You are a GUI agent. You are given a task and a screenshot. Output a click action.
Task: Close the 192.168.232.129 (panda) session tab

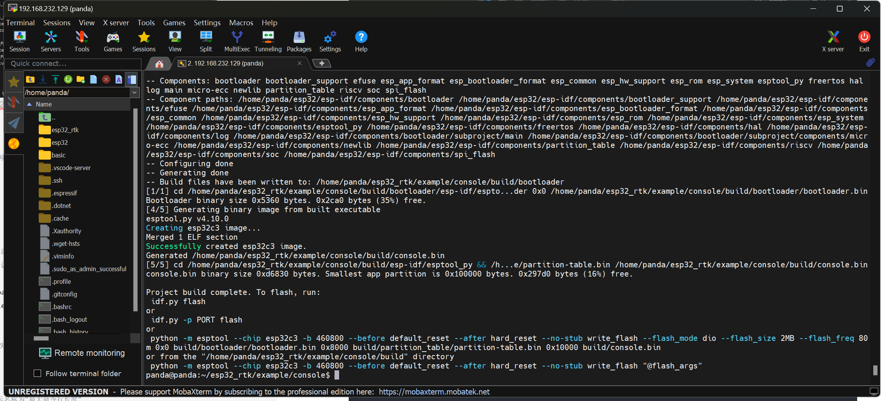point(300,63)
